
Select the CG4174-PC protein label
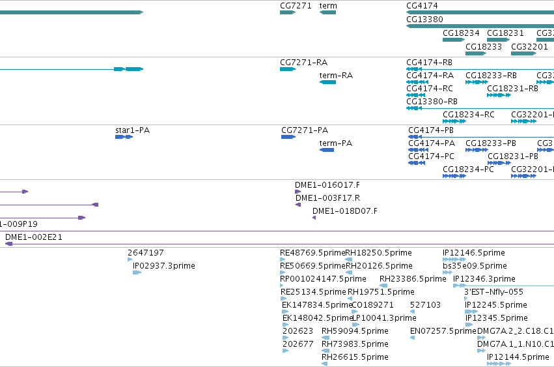431,156
